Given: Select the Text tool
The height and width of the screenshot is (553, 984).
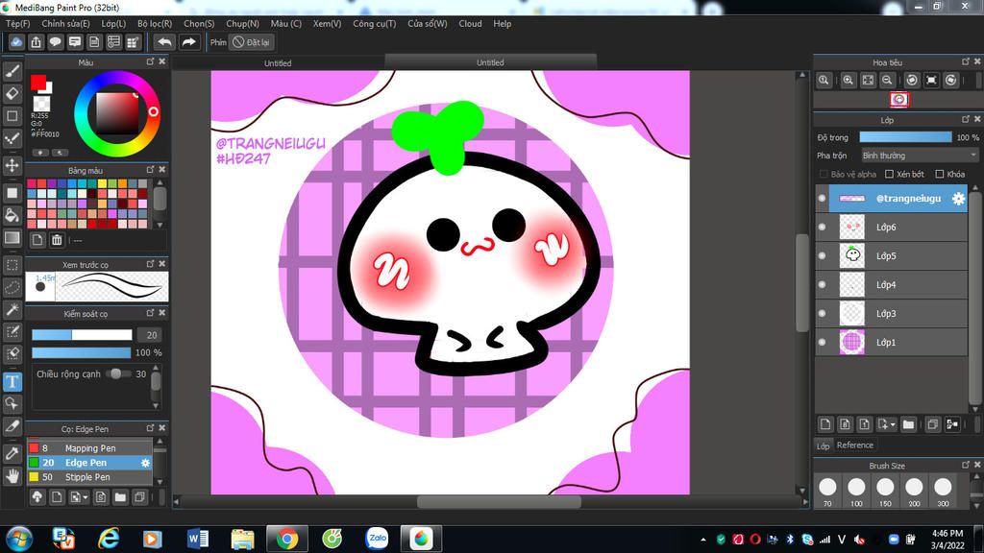Looking at the screenshot, I should point(12,381).
